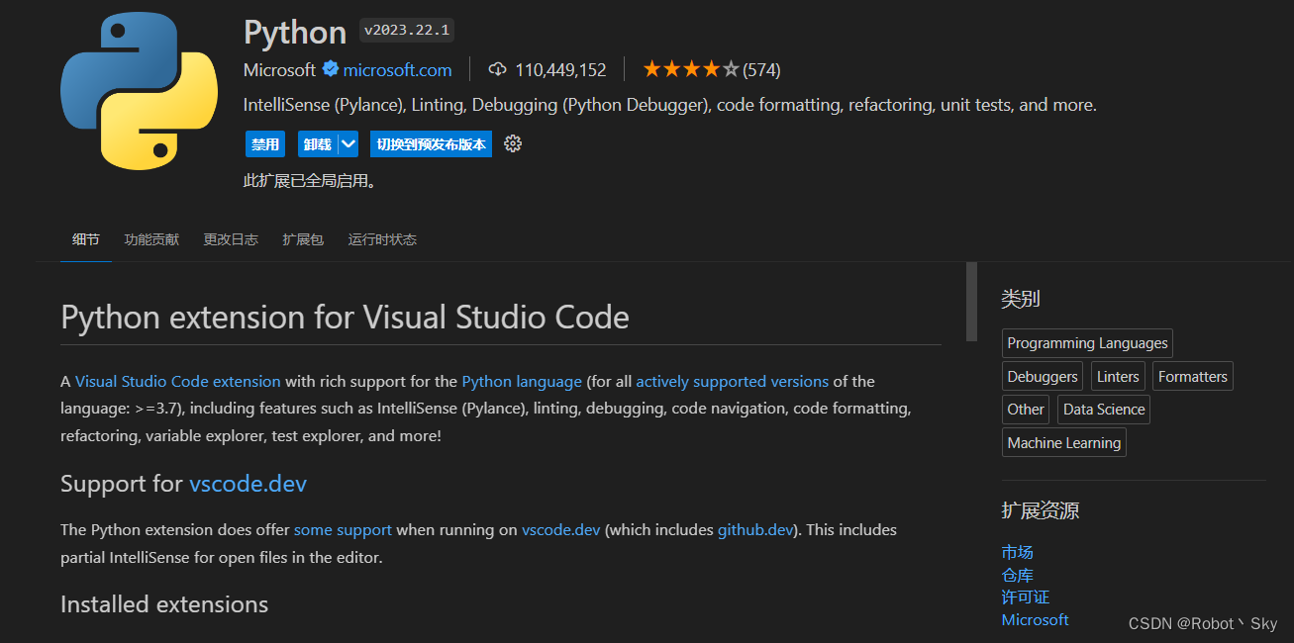Click the 此扩展已全局启用 status text
The height and width of the screenshot is (643, 1294).
coord(310,181)
